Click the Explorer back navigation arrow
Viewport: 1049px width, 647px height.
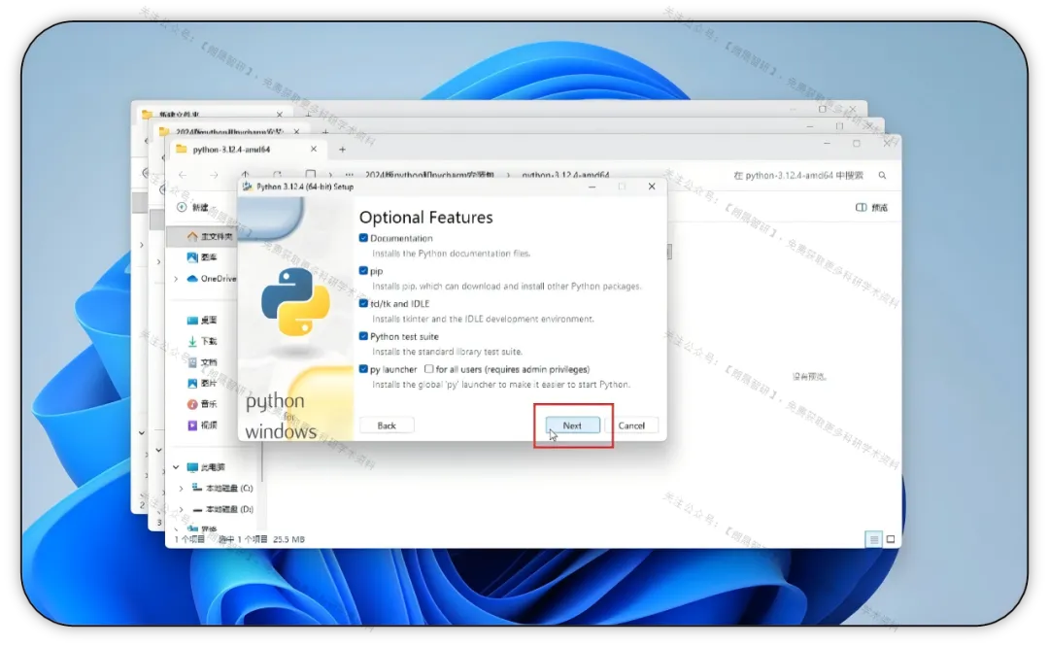point(183,175)
